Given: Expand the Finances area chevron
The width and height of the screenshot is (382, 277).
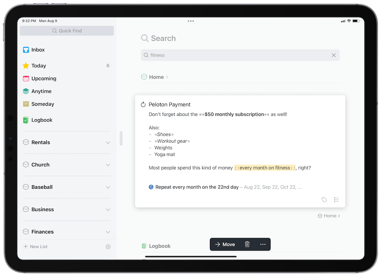Looking at the screenshot, I should click(x=108, y=232).
